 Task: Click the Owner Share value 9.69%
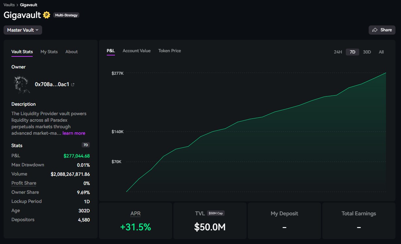83,192
